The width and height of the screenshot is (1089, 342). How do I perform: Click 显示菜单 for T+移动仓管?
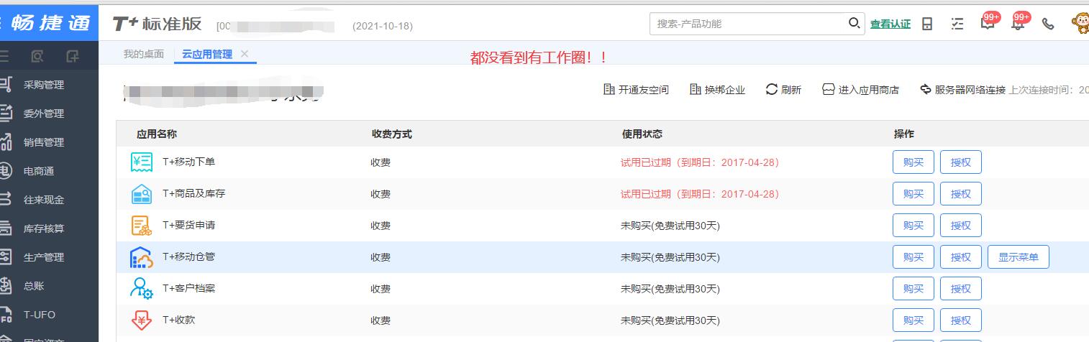pos(1019,257)
